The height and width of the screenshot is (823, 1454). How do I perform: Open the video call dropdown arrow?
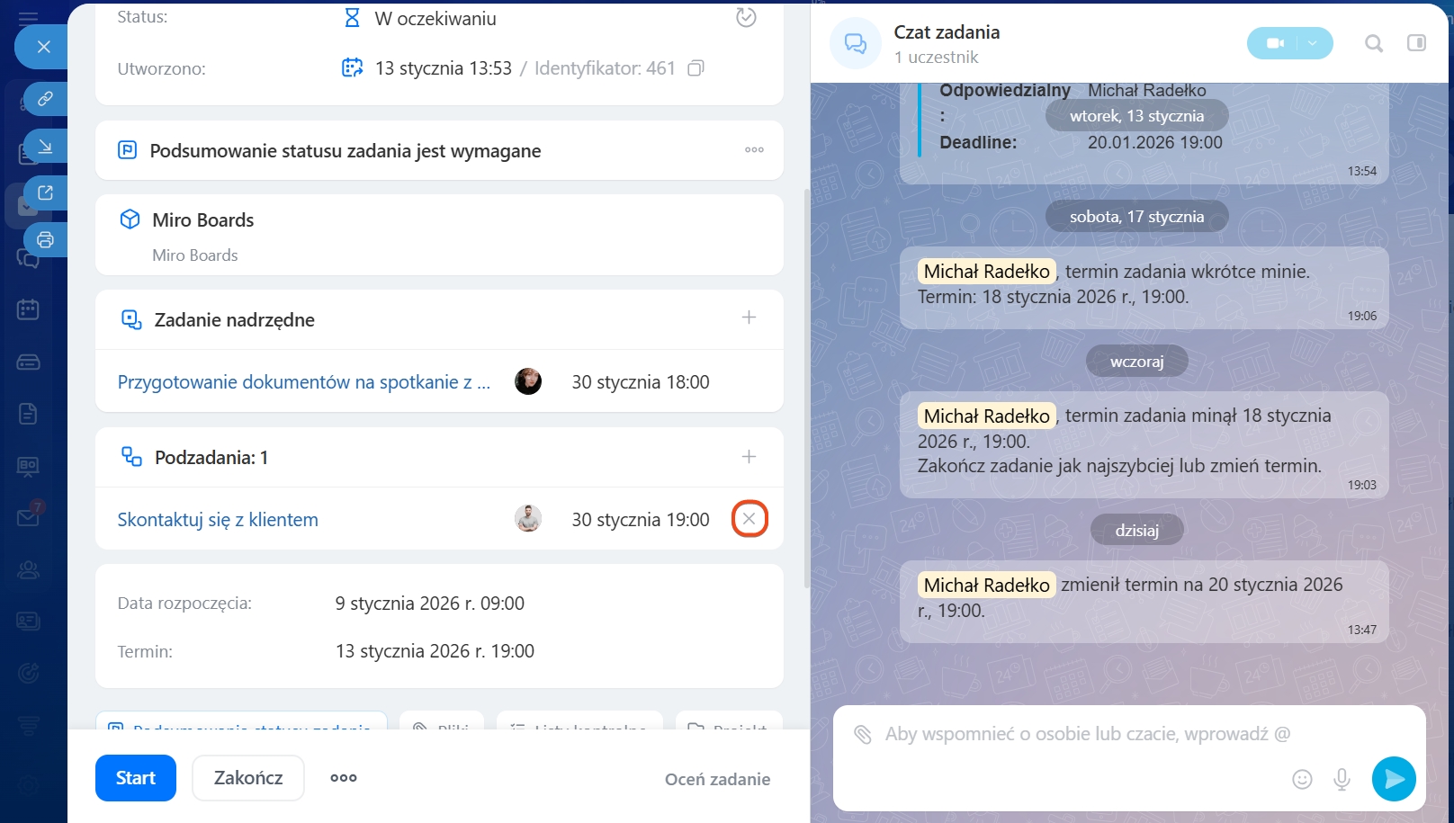(x=1314, y=43)
